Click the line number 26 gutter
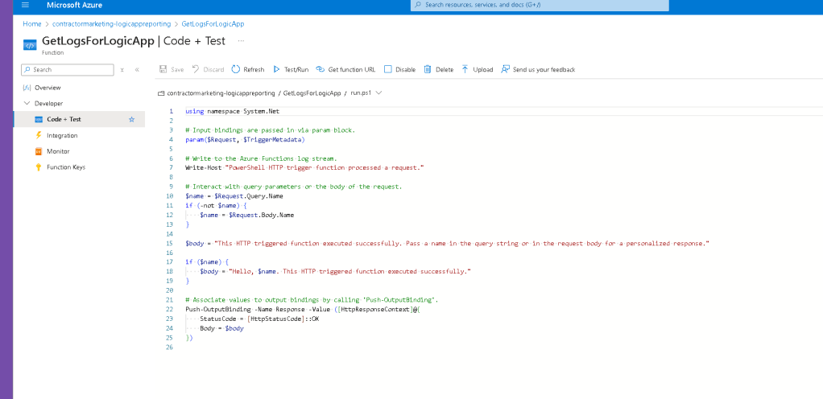This screenshot has width=823, height=399. [169, 347]
